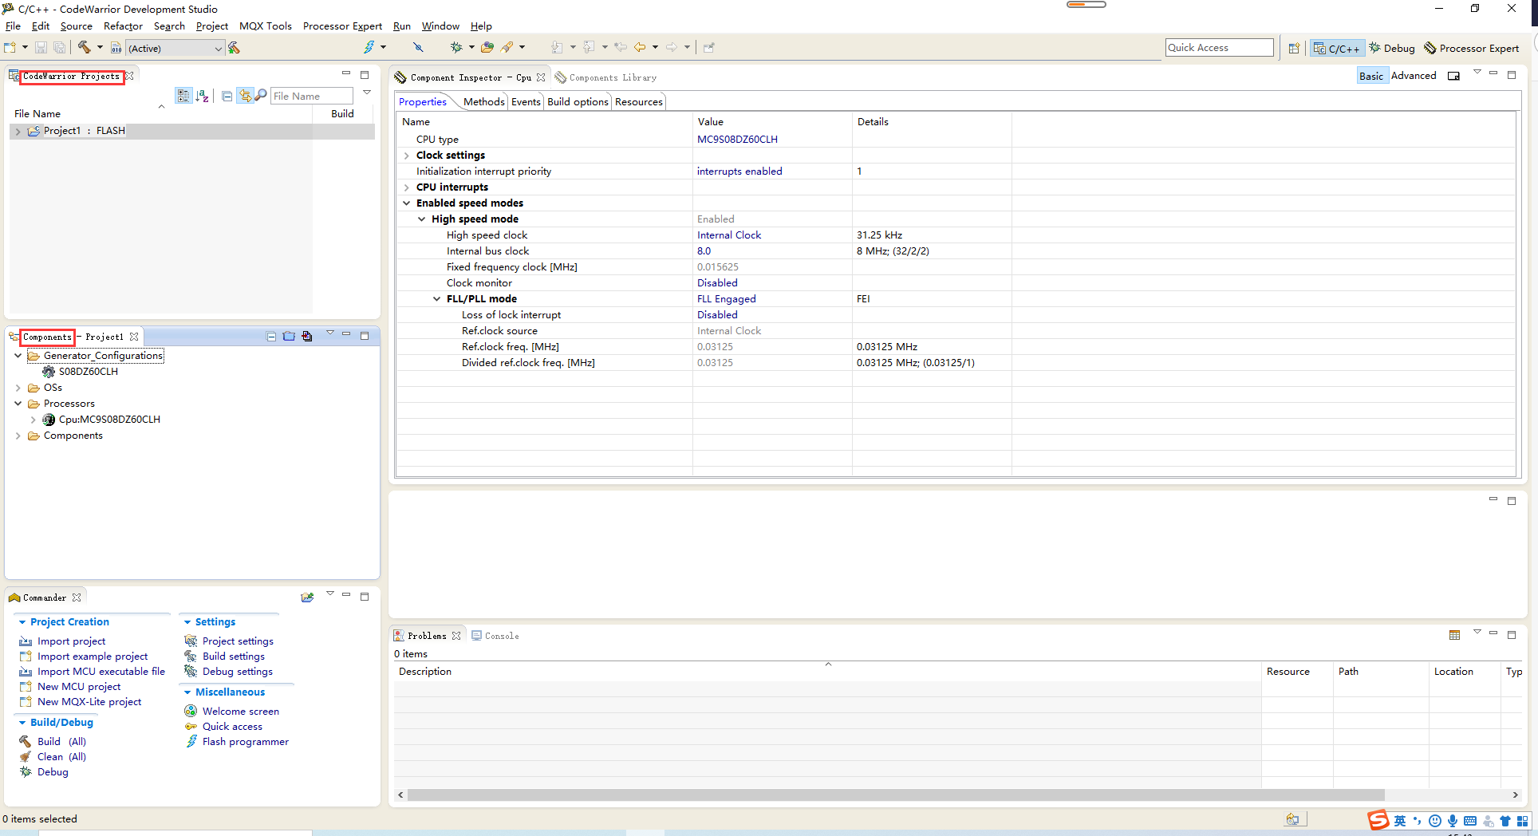The height and width of the screenshot is (836, 1538).
Task: Click the Save icon in main toolbar
Action: click(x=41, y=48)
